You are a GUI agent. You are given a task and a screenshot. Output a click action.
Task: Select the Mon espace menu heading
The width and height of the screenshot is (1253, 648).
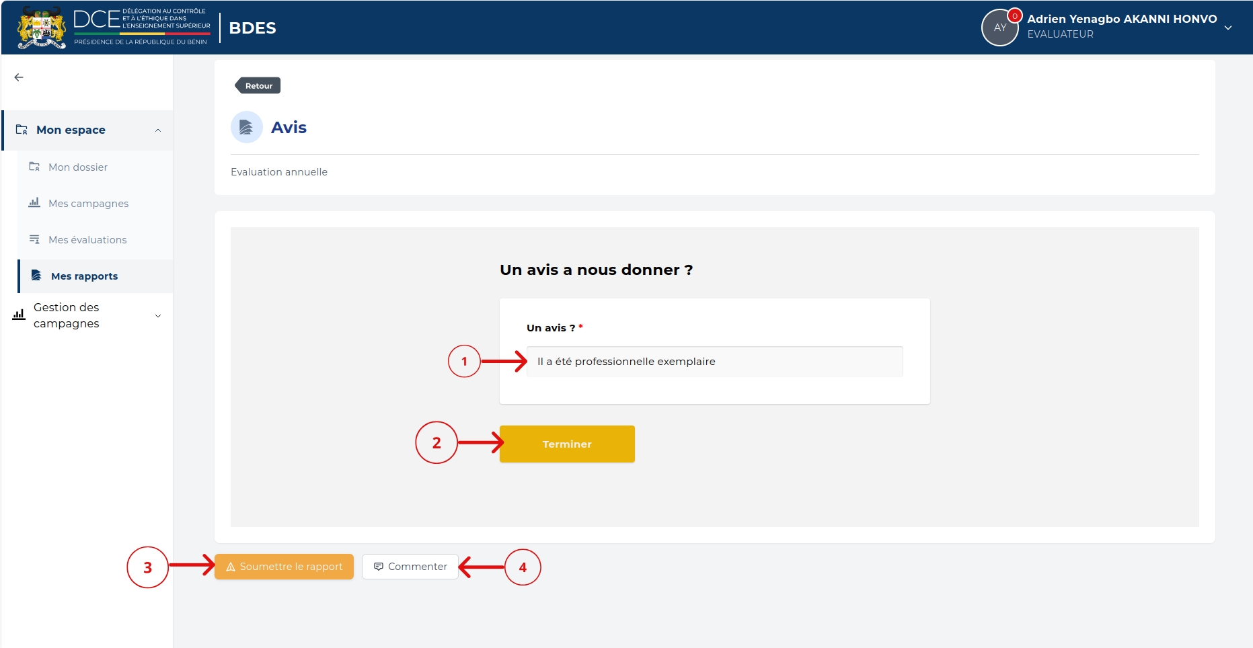tap(87, 130)
